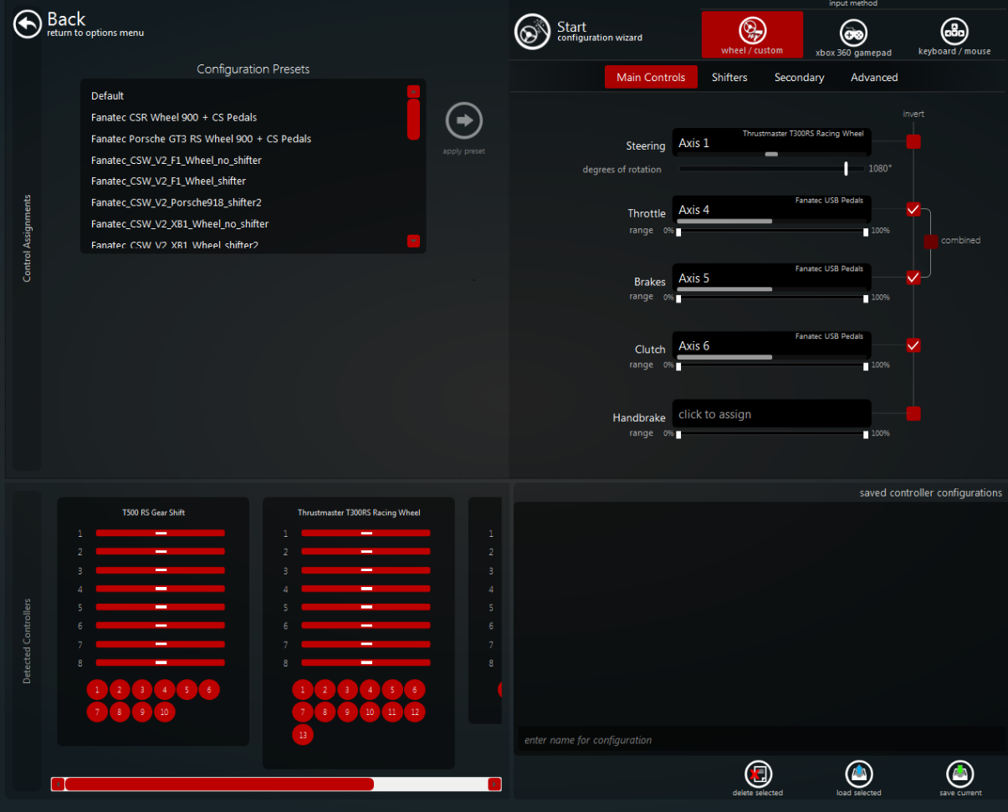This screenshot has height=812, width=1008.
Task: Click the degrees of rotation slider handle
Action: tap(847, 168)
